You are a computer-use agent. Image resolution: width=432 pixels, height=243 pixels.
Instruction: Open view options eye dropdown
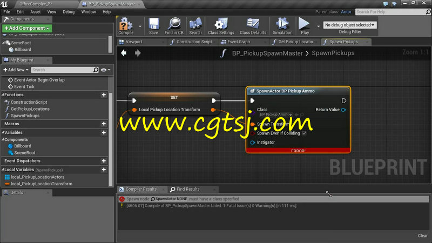click(x=105, y=70)
